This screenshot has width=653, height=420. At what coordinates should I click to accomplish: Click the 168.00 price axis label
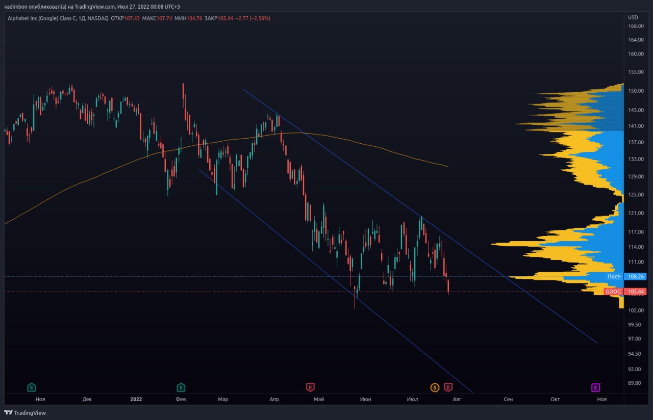point(636,26)
